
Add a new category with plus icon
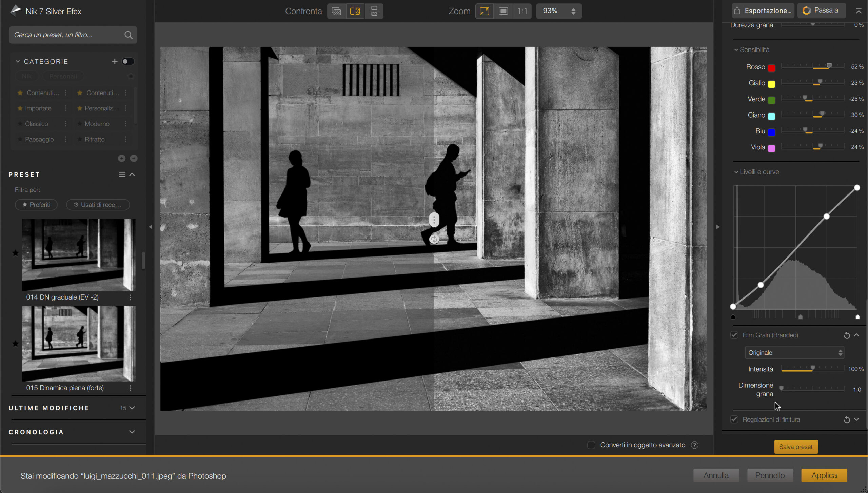(115, 61)
